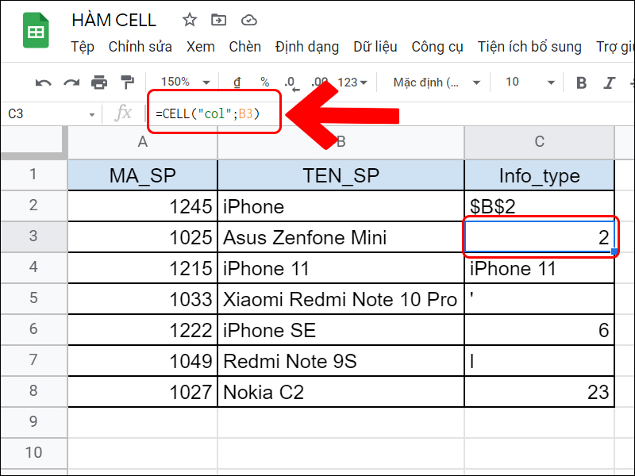Click the Undo icon
Viewport: 635px width, 476px height.
click(44, 82)
